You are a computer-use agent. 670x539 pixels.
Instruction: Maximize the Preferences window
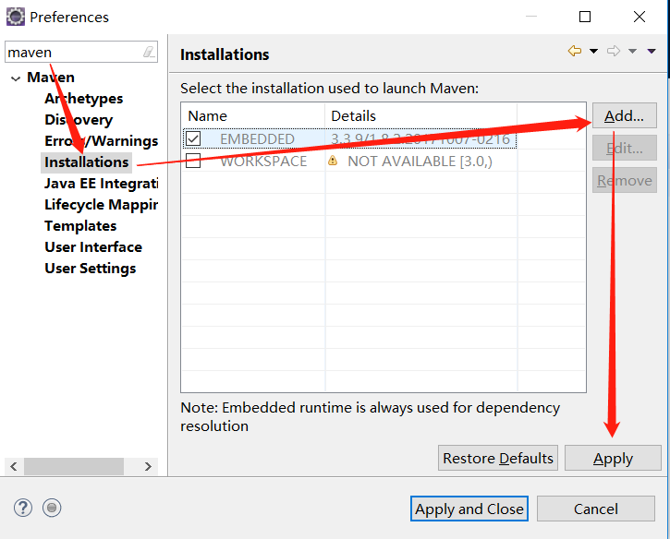585,17
